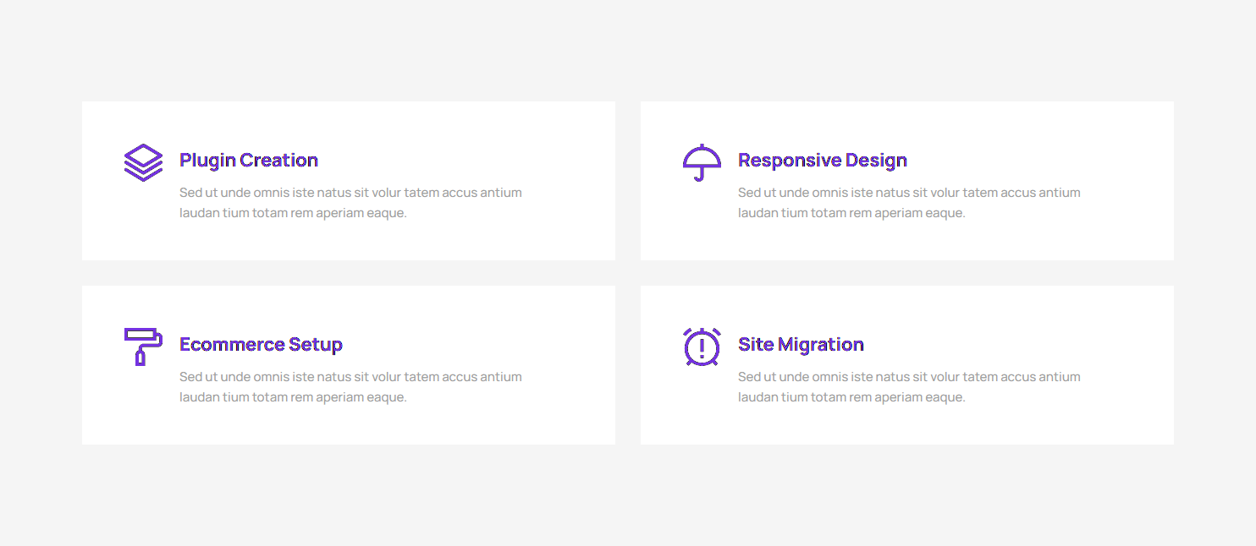Select the Site Migration title
This screenshot has width=1256, height=546.
801,344
